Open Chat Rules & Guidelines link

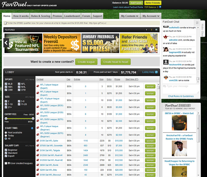[181, 96]
